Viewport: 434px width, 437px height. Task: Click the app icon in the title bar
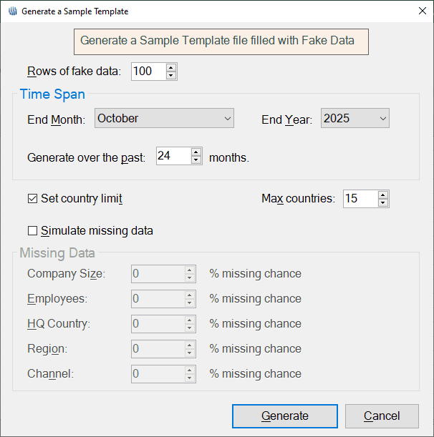[x=11, y=11]
